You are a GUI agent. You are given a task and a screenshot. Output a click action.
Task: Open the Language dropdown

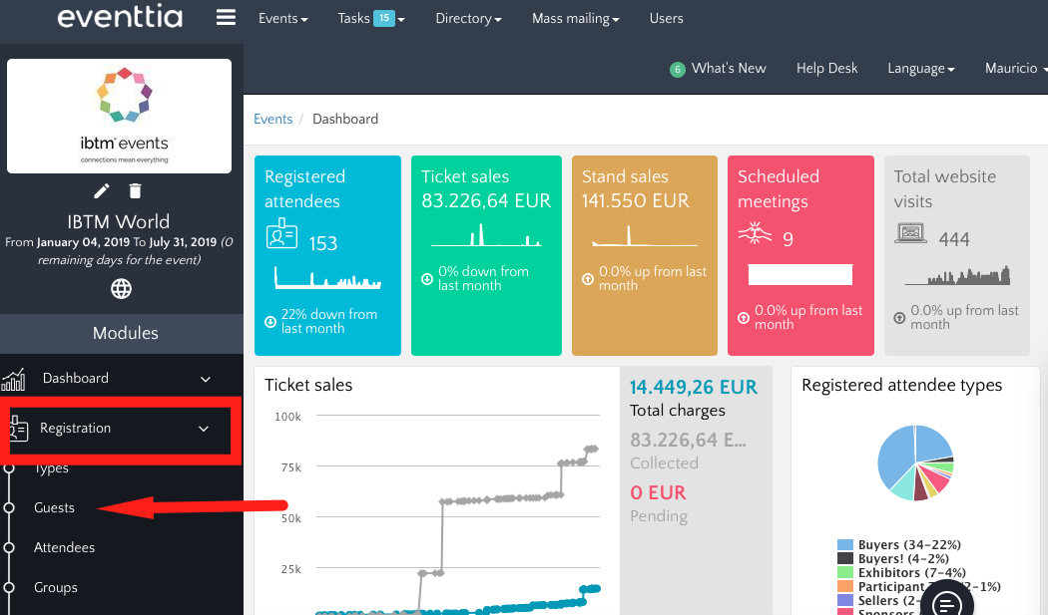point(920,69)
